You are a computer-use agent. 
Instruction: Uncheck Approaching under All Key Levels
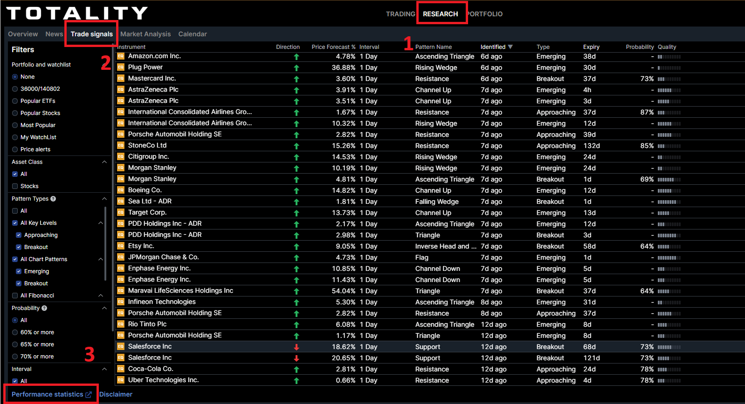click(x=19, y=235)
